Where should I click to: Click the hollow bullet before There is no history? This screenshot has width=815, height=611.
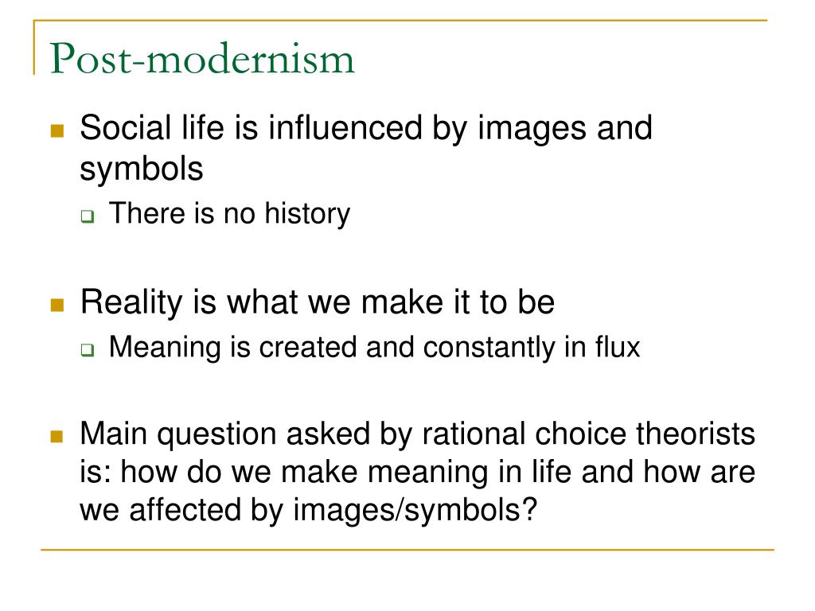pos(88,216)
